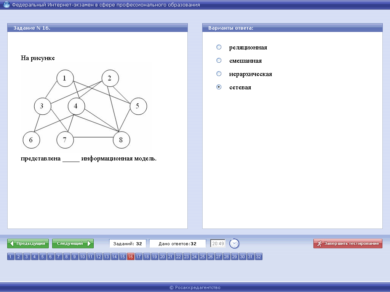Screen dimensions: 390x292
Task: Click node 4 in the graph diagram
Action: point(76,106)
